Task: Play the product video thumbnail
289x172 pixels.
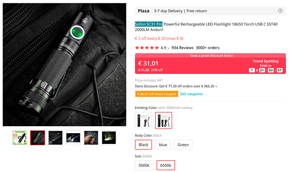Action: 20,138
